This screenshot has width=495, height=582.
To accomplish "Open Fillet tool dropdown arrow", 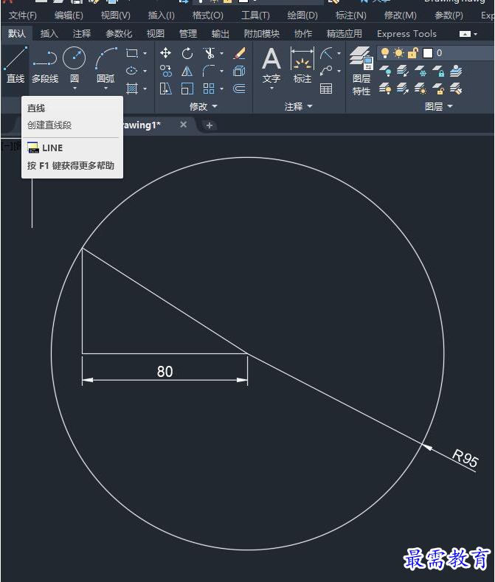I will 222,71.
